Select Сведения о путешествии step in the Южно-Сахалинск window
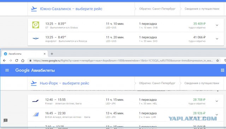Screen dimensions: 226x129 pyautogui.click(x=202, y=9)
